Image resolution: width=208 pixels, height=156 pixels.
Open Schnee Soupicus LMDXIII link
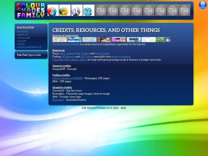67,78
